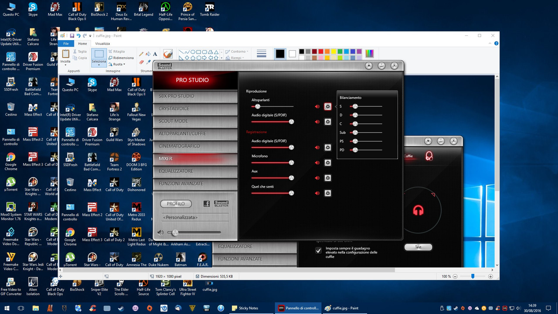The height and width of the screenshot is (314, 558).
Task: Select the Eraser tool in Paint
Action: point(141,62)
